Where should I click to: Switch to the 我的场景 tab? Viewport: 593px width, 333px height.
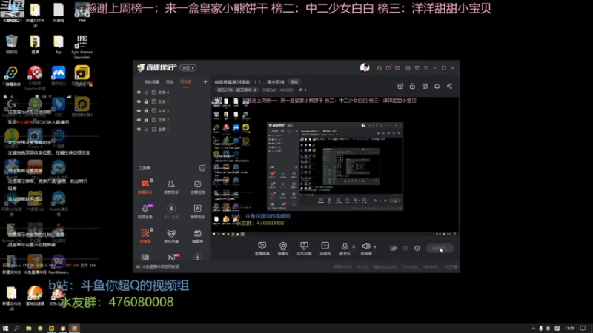pyautogui.click(x=152, y=82)
